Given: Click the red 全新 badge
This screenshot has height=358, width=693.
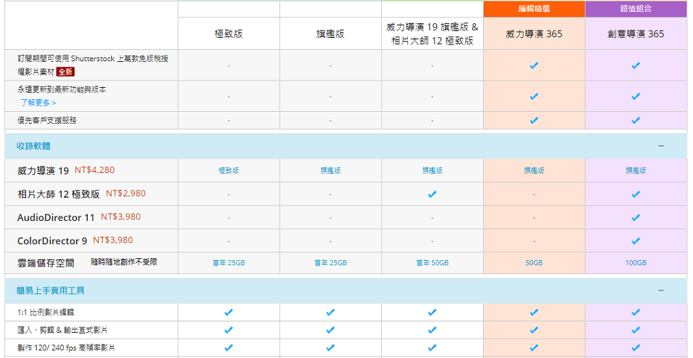Looking at the screenshot, I should coord(65,72).
